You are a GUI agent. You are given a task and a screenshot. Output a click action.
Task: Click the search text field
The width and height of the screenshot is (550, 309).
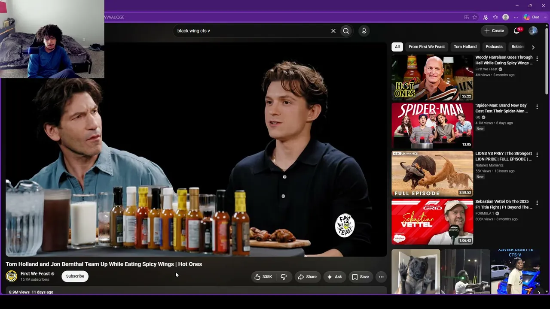click(251, 31)
